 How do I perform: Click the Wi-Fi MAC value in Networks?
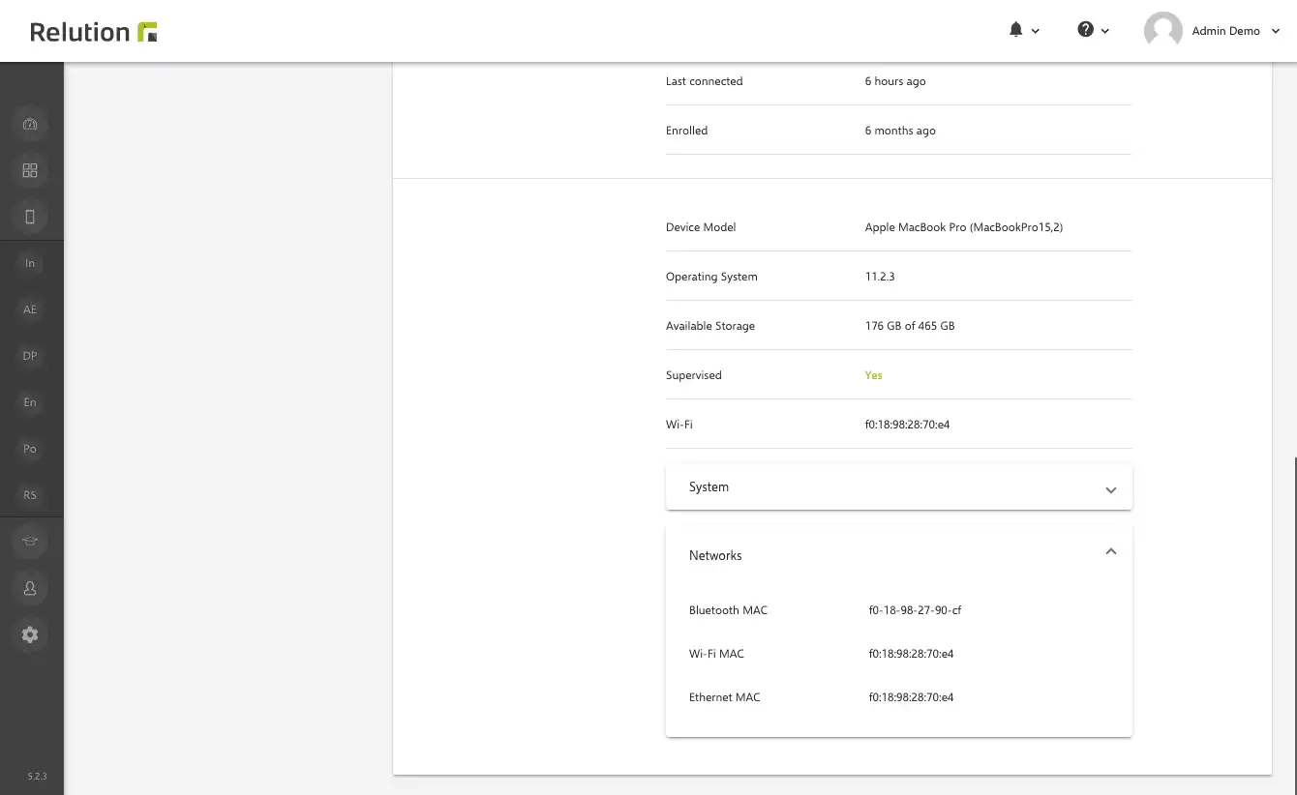pyautogui.click(x=911, y=654)
